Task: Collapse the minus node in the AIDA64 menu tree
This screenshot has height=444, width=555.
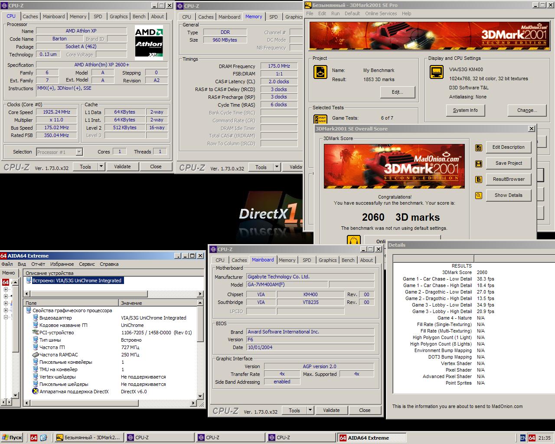Action: (x=6, y=317)
